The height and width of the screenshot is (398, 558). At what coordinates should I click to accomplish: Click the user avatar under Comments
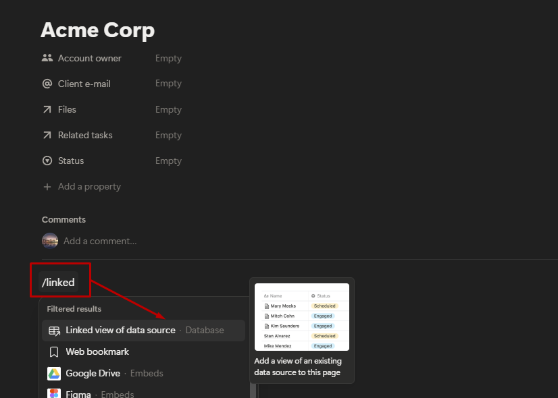pos(50,241)
